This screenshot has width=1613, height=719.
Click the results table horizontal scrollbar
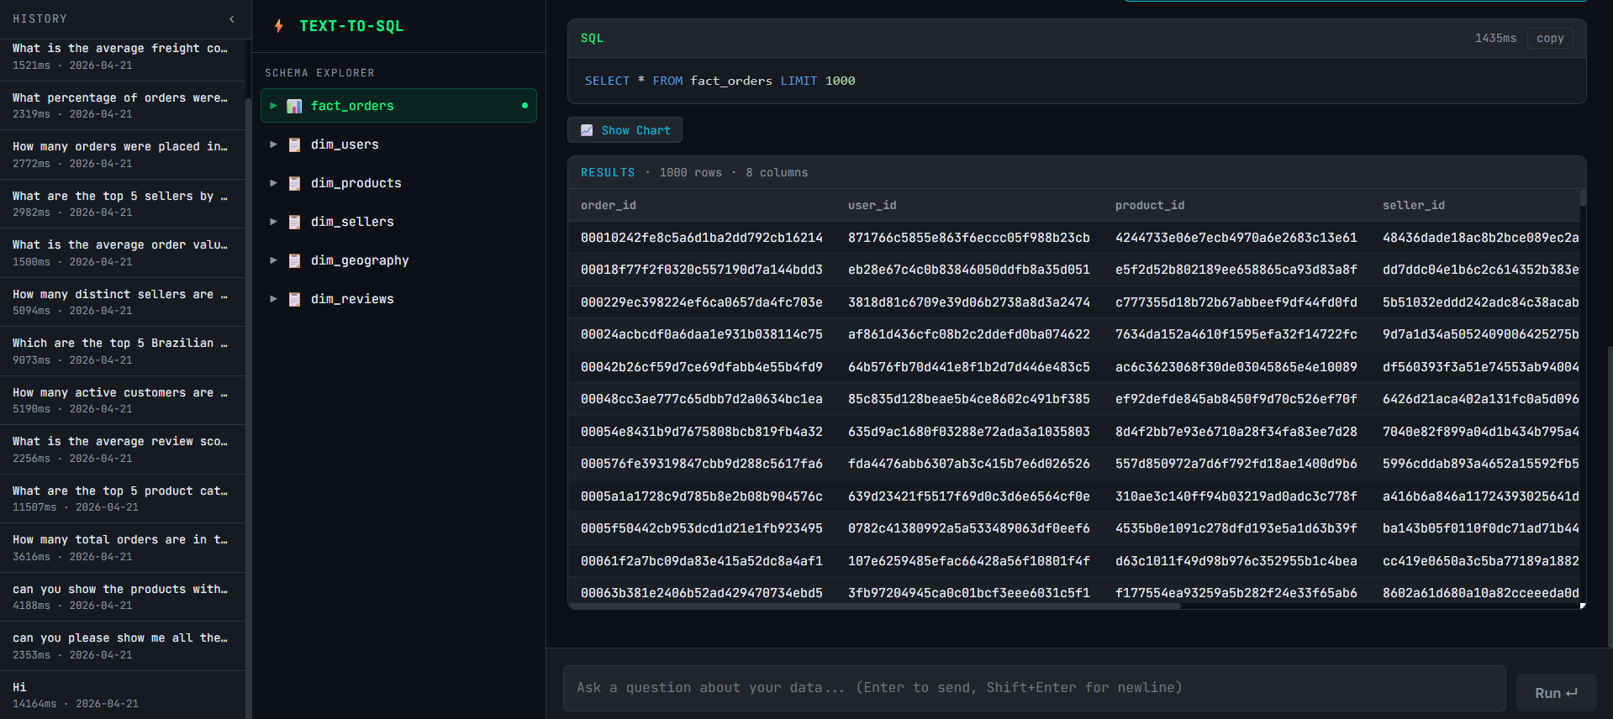coord(874,606)
